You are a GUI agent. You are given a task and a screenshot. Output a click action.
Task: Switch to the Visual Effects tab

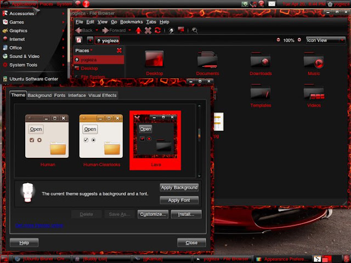click(x=103, y=95)
